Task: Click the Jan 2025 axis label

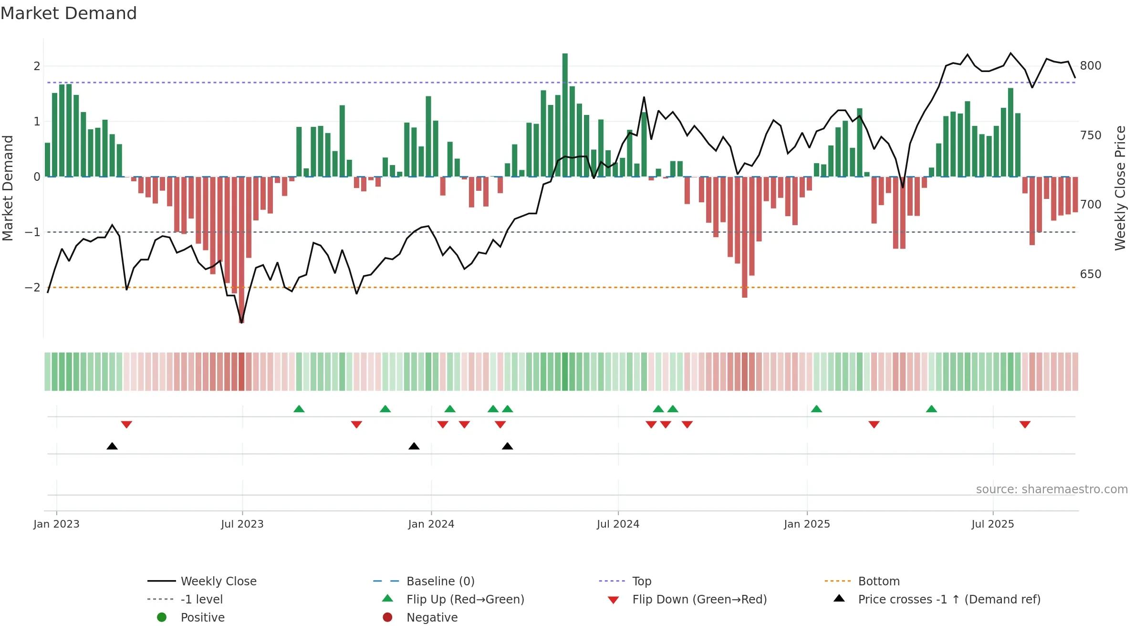Action: (807, 524)
